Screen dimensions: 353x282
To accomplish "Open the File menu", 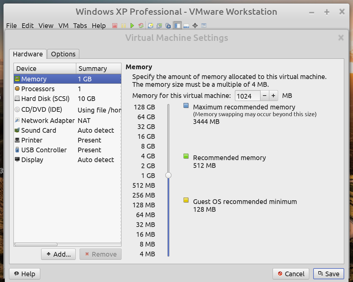I will pyautogui.click(x=11, y=26).
